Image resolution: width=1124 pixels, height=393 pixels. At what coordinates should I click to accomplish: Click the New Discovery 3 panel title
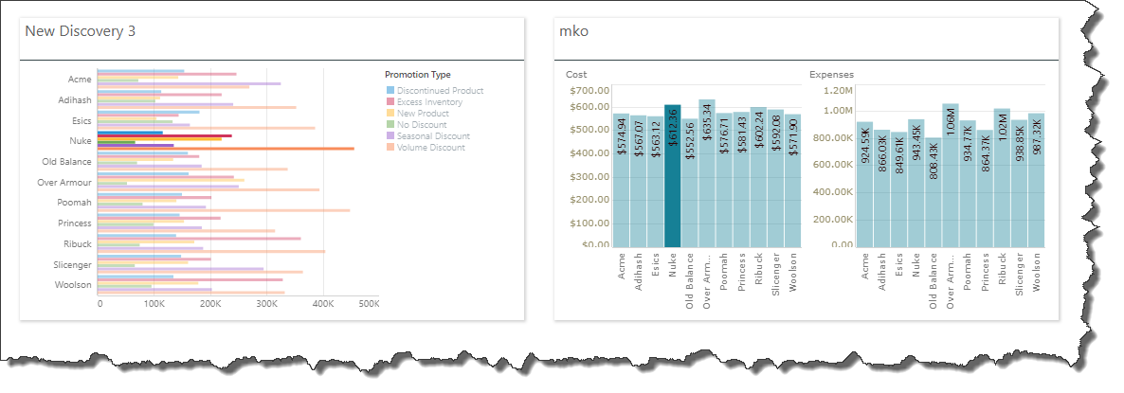pos(81,31)
